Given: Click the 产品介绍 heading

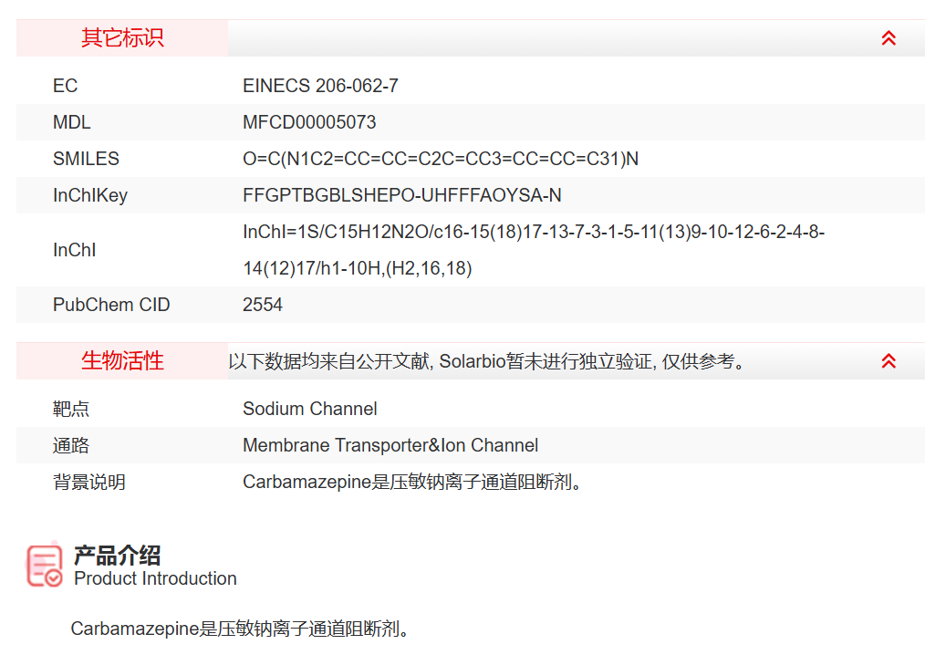Looking at the screenshot, I should point(117,555).
